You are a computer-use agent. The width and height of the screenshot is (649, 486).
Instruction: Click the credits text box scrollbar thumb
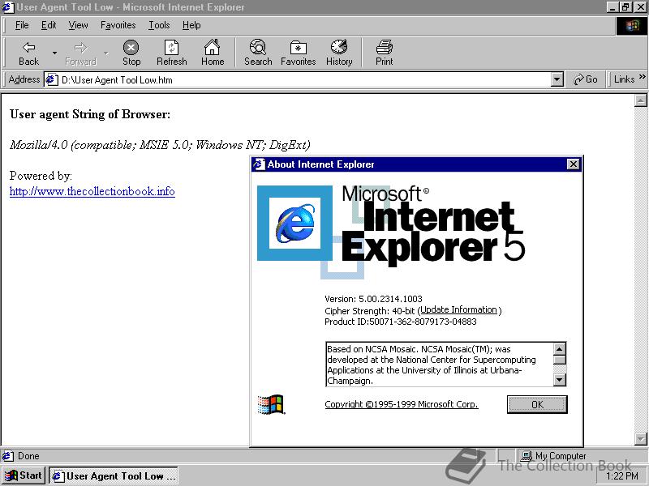pos(559,360)
